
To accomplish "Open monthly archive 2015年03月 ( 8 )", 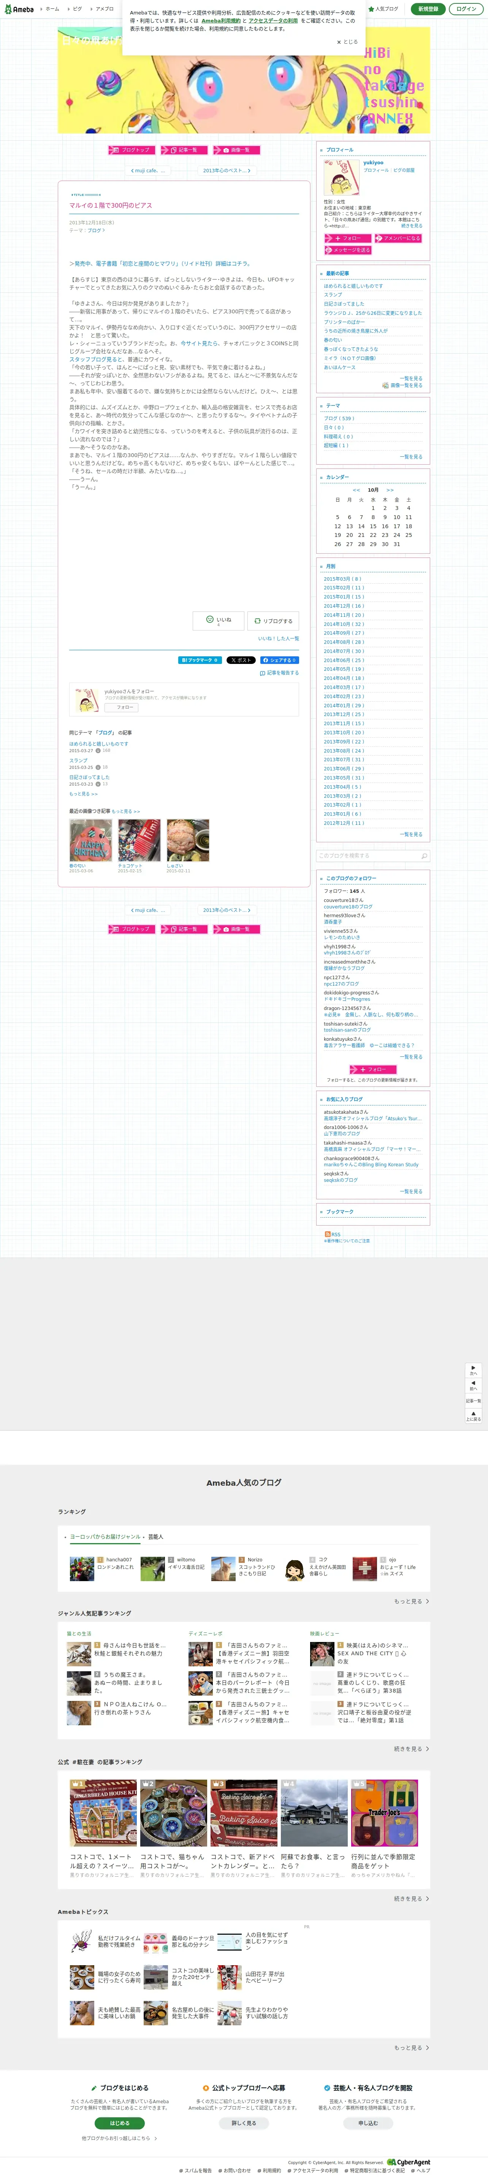I will point(343,579).
